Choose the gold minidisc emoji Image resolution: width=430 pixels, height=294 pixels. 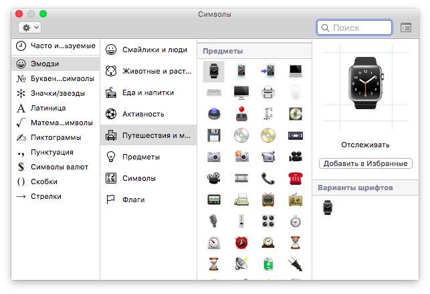pyautogui.click(x=296, y=114)
